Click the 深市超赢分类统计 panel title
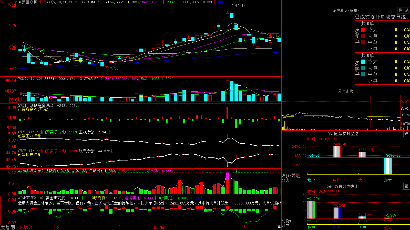 343,186
